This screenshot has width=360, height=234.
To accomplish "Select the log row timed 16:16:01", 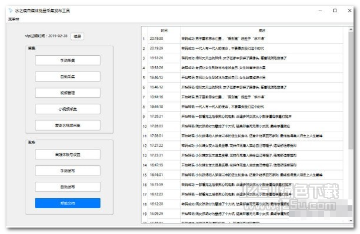I will tap(242, 175).
